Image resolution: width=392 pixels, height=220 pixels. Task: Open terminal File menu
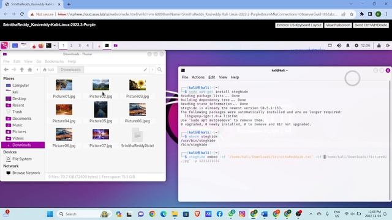[185, 78]
